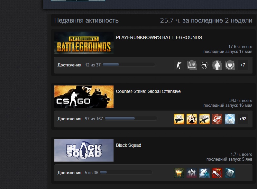Click the Counter-Strike: Global Offensive title link

pos(148,91)
